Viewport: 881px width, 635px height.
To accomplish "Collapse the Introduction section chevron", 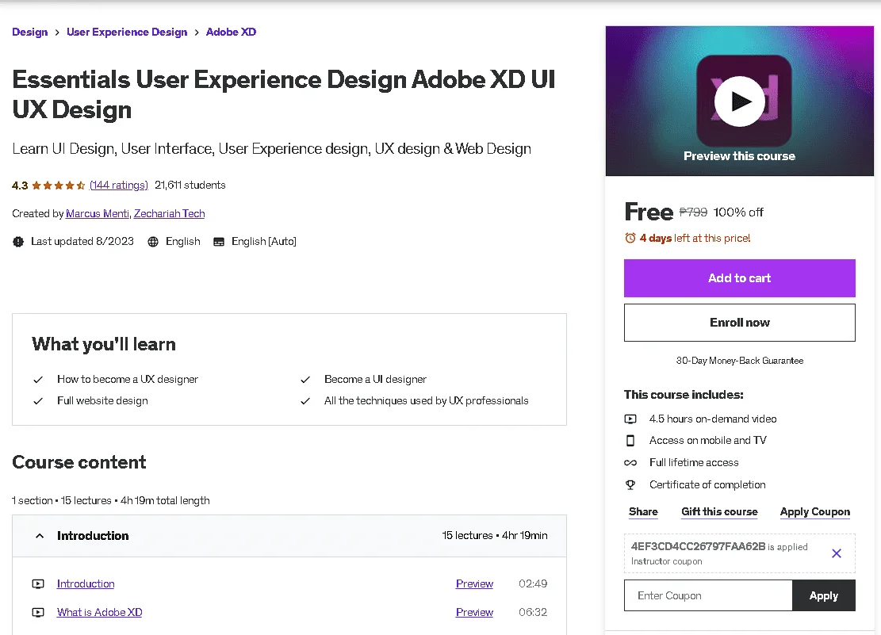I will click(40, 536).
